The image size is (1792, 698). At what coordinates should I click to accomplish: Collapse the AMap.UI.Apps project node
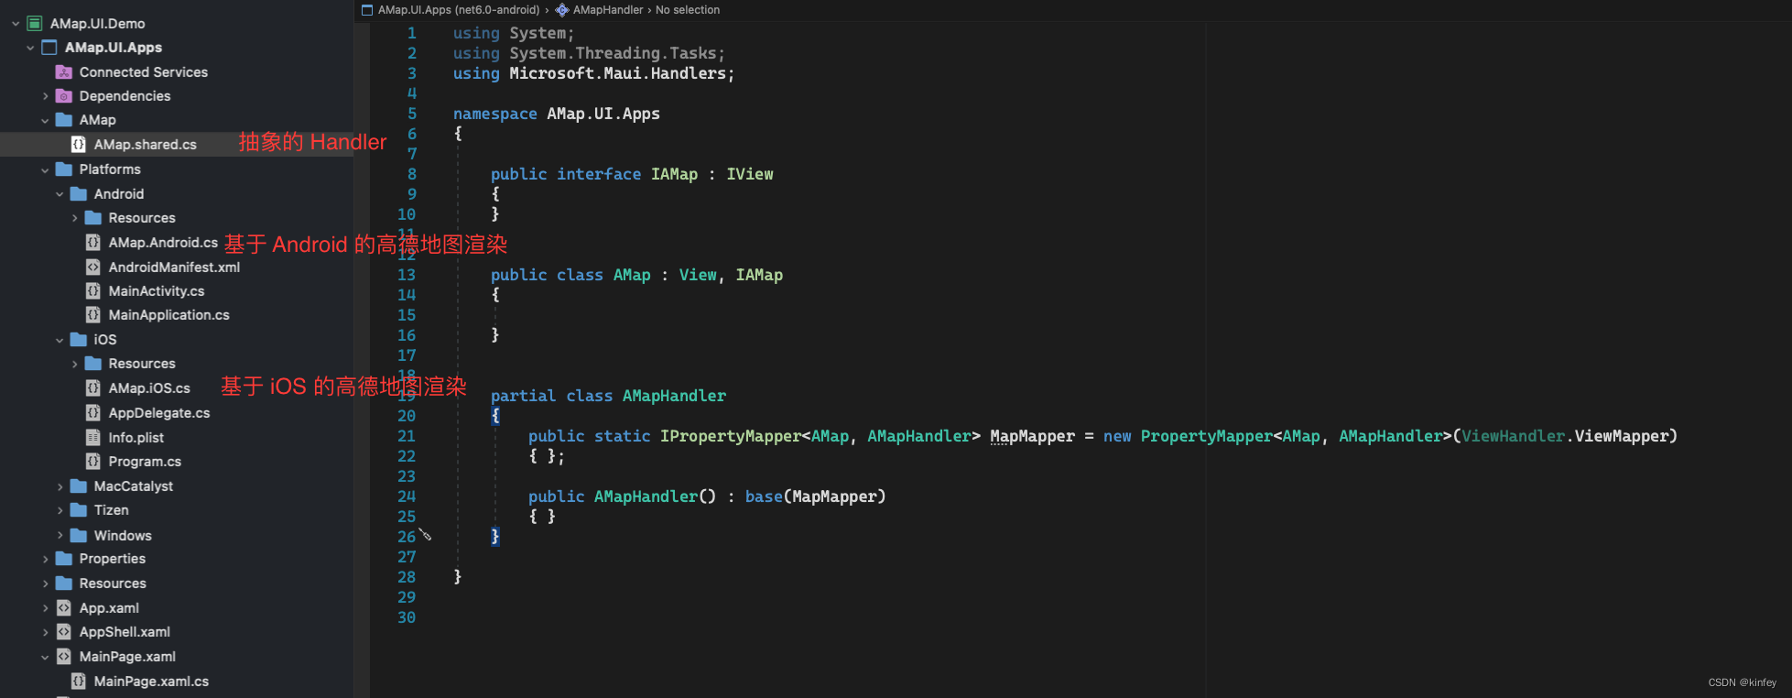click(x=30, y=48)
